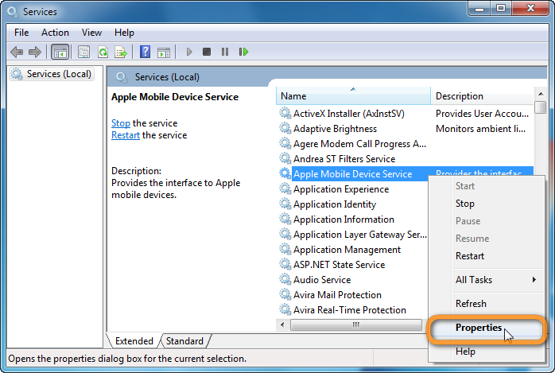Screen dimensions: 555x373
Task: Select the Avira Real-Time Protection service name
Action: tap(350, 310)
